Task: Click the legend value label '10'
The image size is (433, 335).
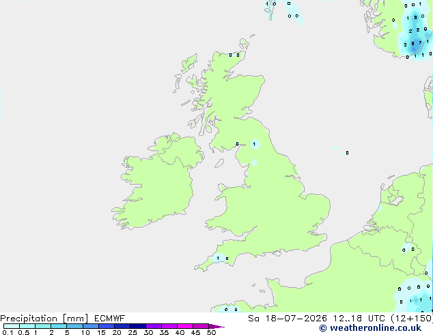Action: pos(85,332)
